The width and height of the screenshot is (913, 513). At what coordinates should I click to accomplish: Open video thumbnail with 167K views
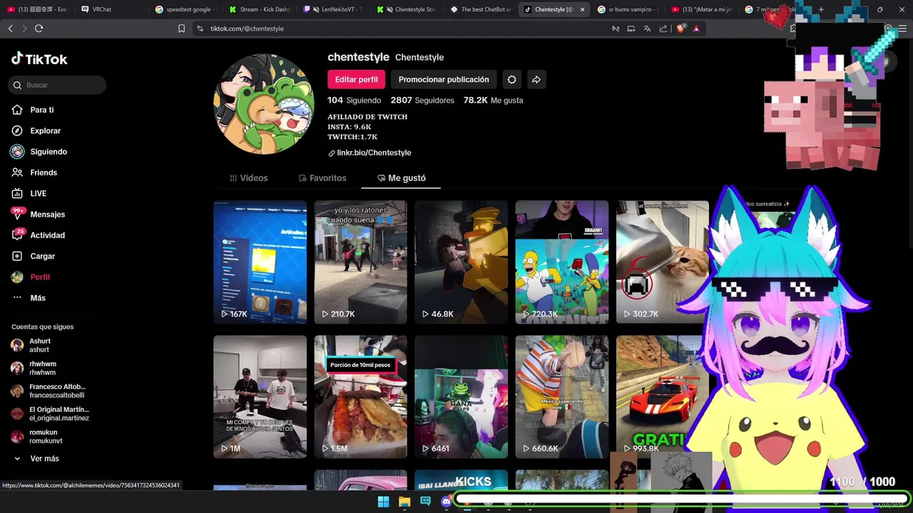click(260, 261)
